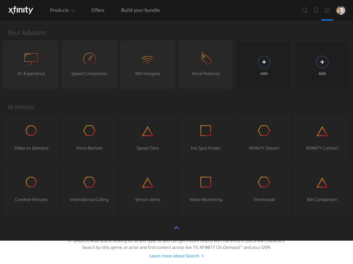
Task: Click the Carefree Minutes label
Action: coord(31,200)
